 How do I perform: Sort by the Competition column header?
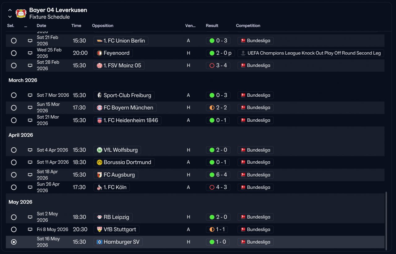click(x=248, y=26)
